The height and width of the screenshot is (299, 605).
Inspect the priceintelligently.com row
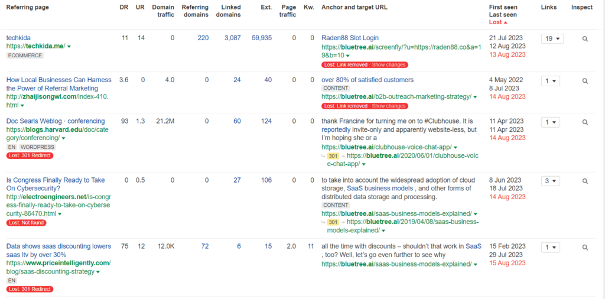coord(585,248)
